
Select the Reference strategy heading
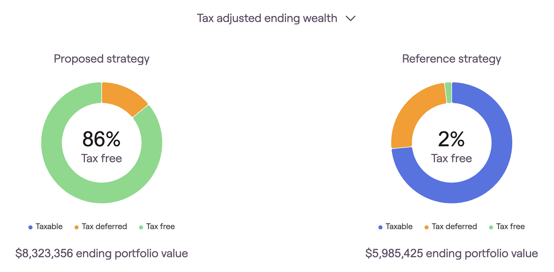click(451, 59)
